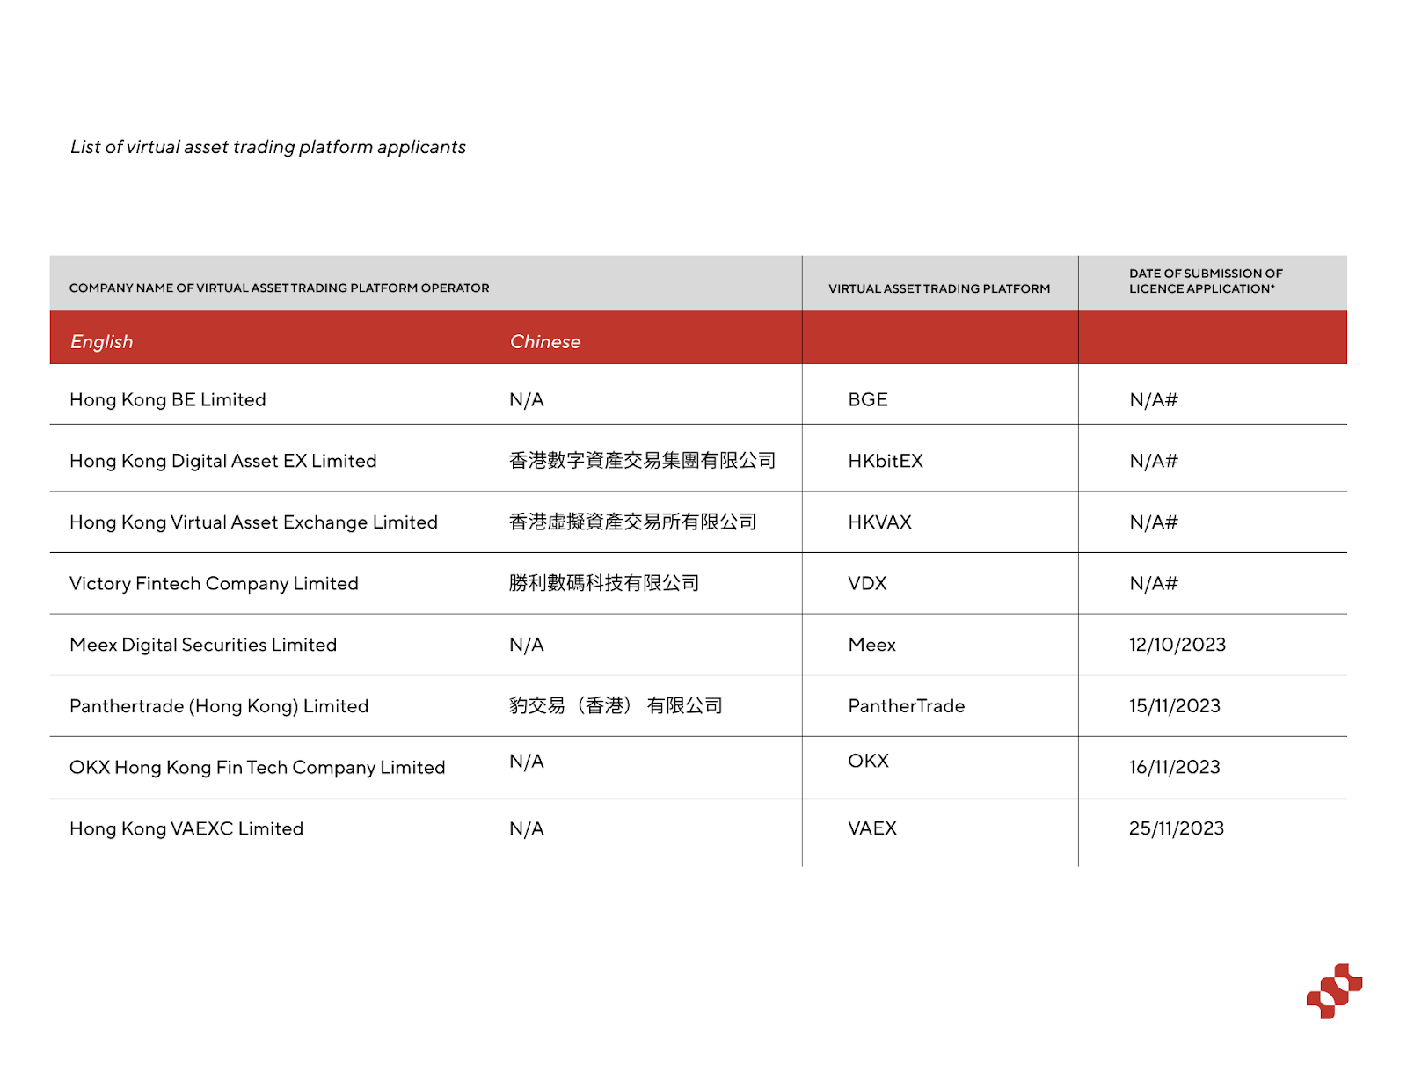Viewport: 1407px width, 1065px height.
Task: Click the 'VAEX' platform cell
Action: click(x=872, y=828)
